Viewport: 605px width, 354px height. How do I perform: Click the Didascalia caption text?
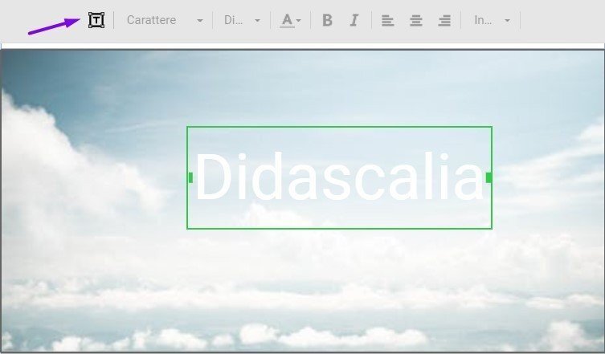[339, 177]
